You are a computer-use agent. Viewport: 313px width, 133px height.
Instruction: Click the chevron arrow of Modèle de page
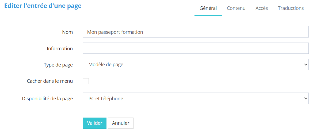pyautogui.click(x=306, y=65)
